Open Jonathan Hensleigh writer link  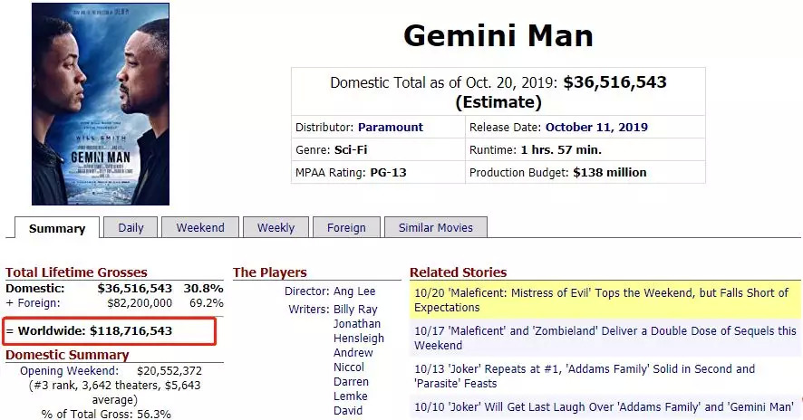358,330
